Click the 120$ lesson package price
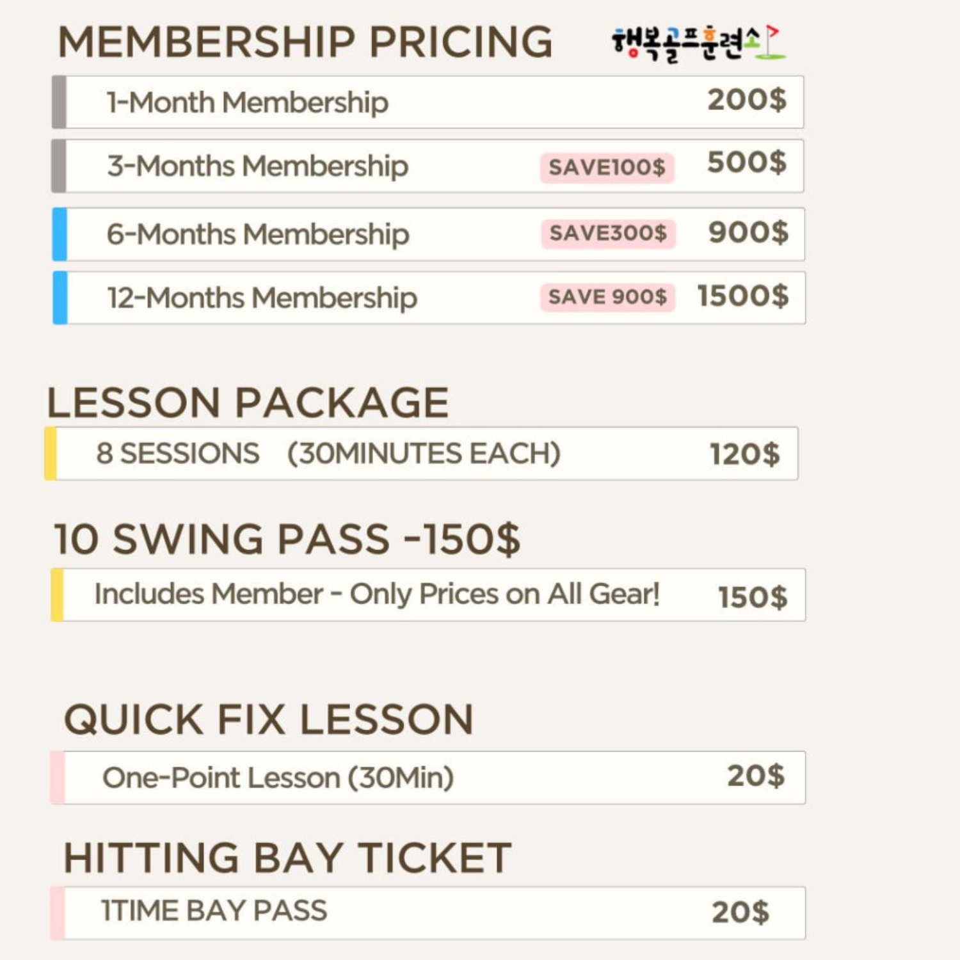The width and height of the screenshot is (960, 960). pyautogui.click(x=745, y=454)
